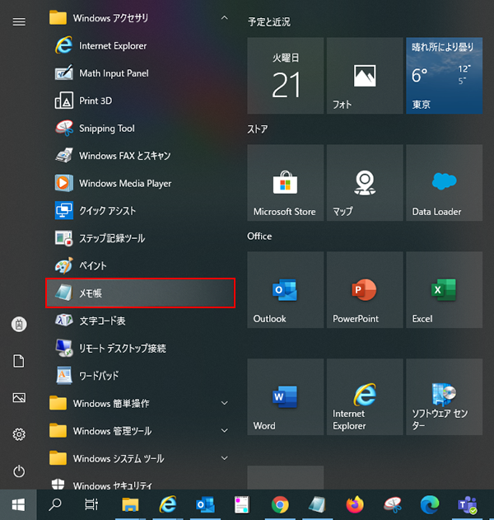The width and height of the screenshot is (494, 520).
Task: Launch Snipping Tool from accessories list
Action: 106,129
